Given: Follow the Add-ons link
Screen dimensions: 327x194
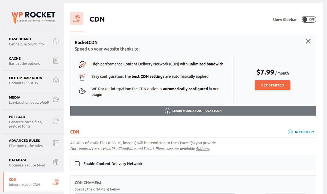Looking at the screenshot, I should tap(202, 149).
